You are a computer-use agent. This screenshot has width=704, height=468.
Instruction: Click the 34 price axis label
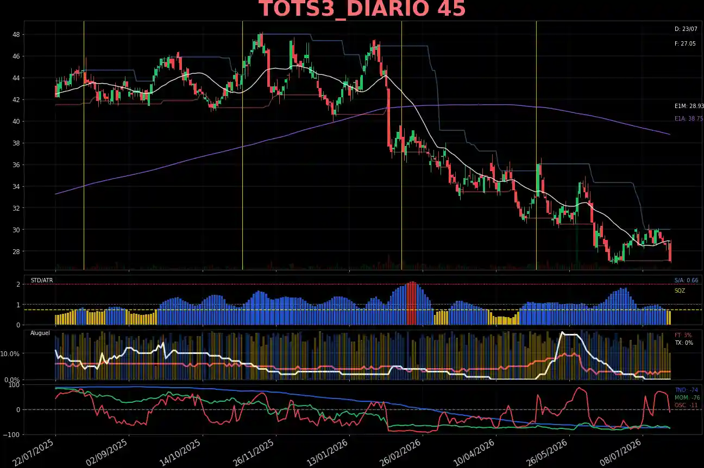16,187
